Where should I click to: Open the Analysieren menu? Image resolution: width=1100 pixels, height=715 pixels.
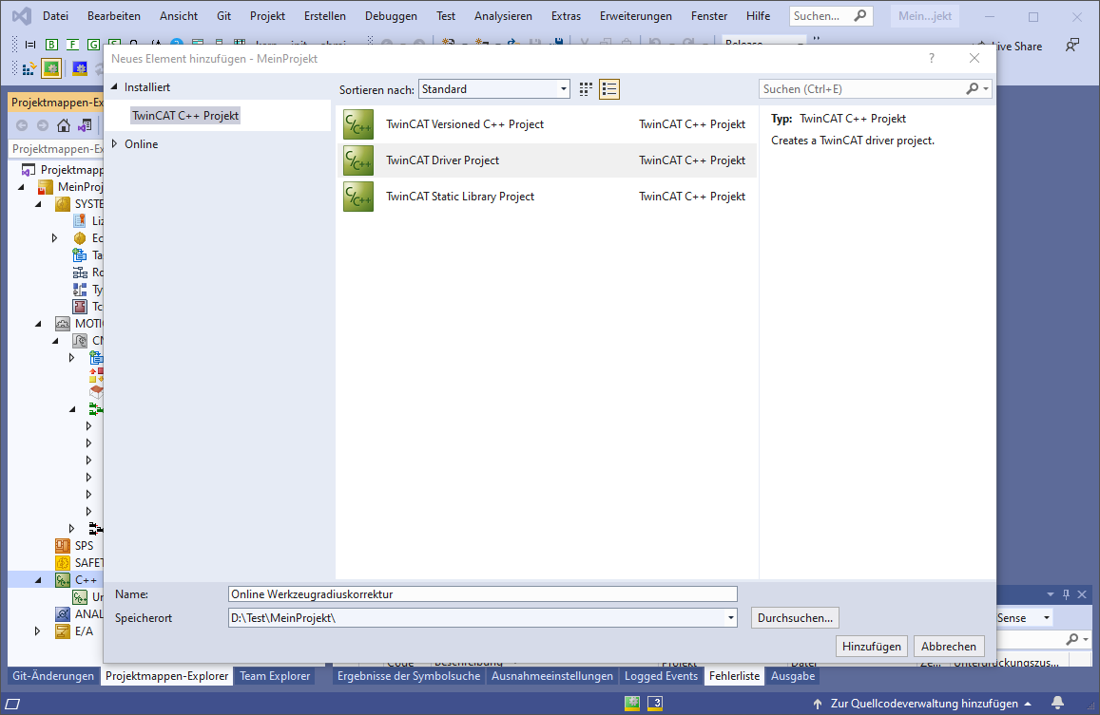click(503, 15)
